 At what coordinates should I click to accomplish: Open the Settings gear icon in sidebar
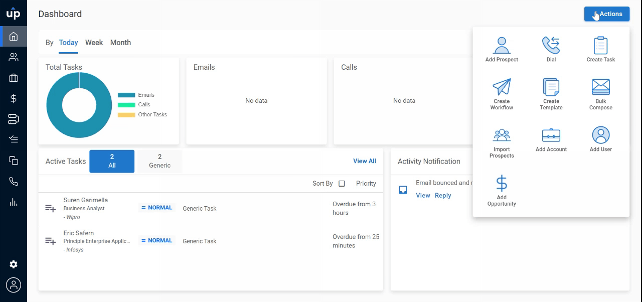click(x=14, y=264)
